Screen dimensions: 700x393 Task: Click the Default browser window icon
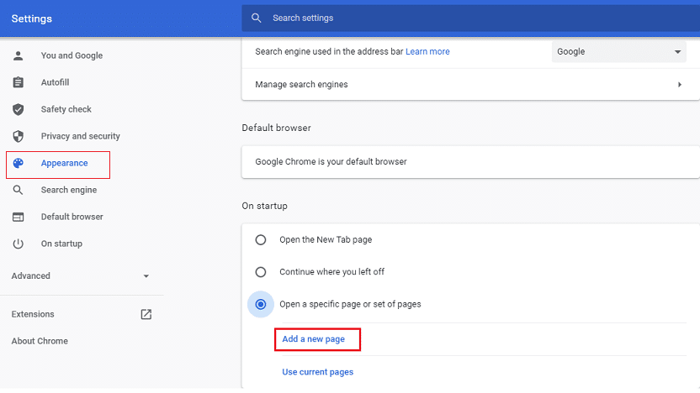[18, 217]
